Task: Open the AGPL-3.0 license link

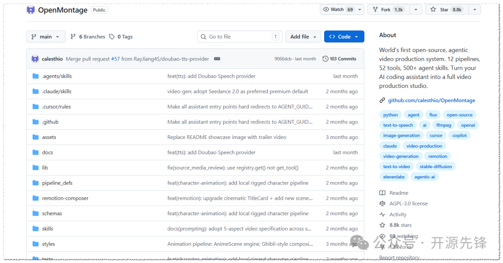Action: [x=408, y=204]
